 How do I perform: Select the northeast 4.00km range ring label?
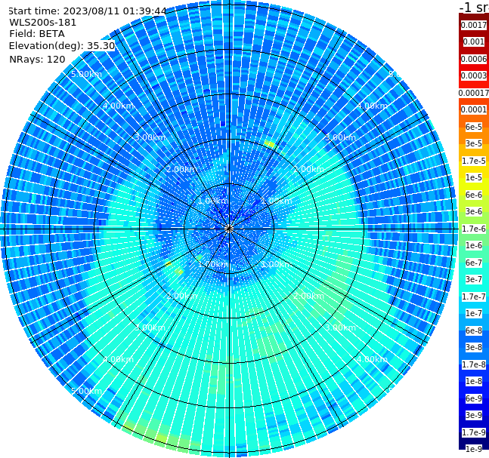click(x=372, y=106)
